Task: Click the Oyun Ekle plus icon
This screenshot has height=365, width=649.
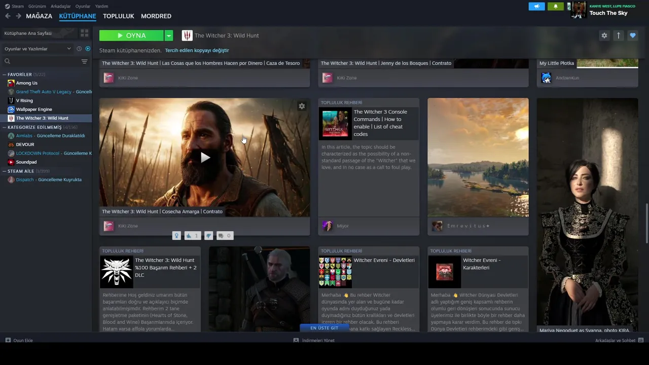Action: coord(8,340)
